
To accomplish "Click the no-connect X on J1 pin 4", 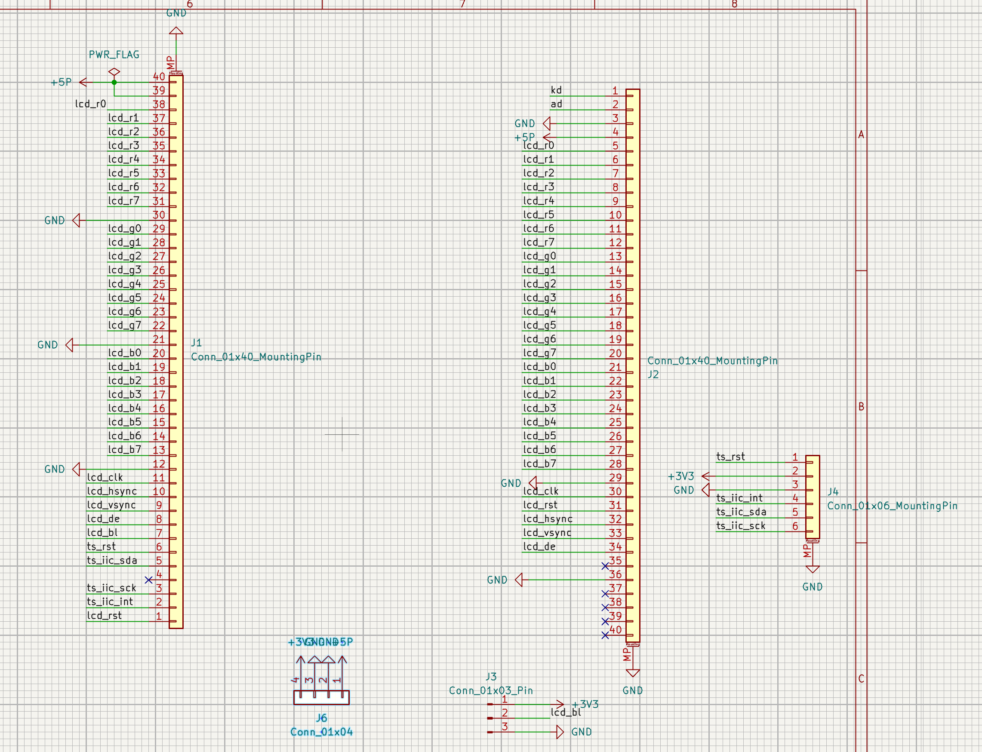I will (149, 580).
